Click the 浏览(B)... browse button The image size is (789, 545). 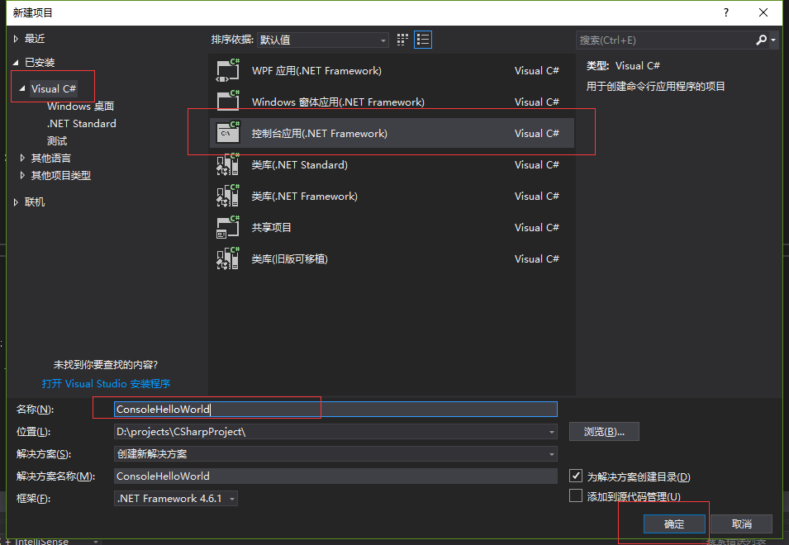604,431
